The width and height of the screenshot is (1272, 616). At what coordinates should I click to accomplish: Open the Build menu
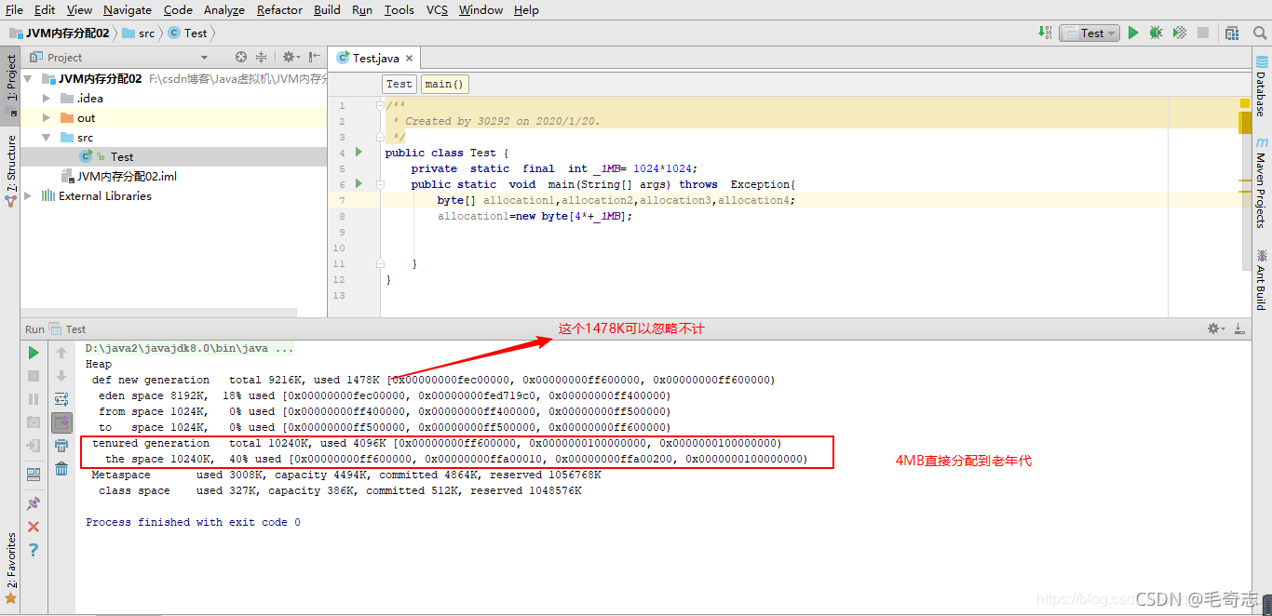click(x=327, y=9)
